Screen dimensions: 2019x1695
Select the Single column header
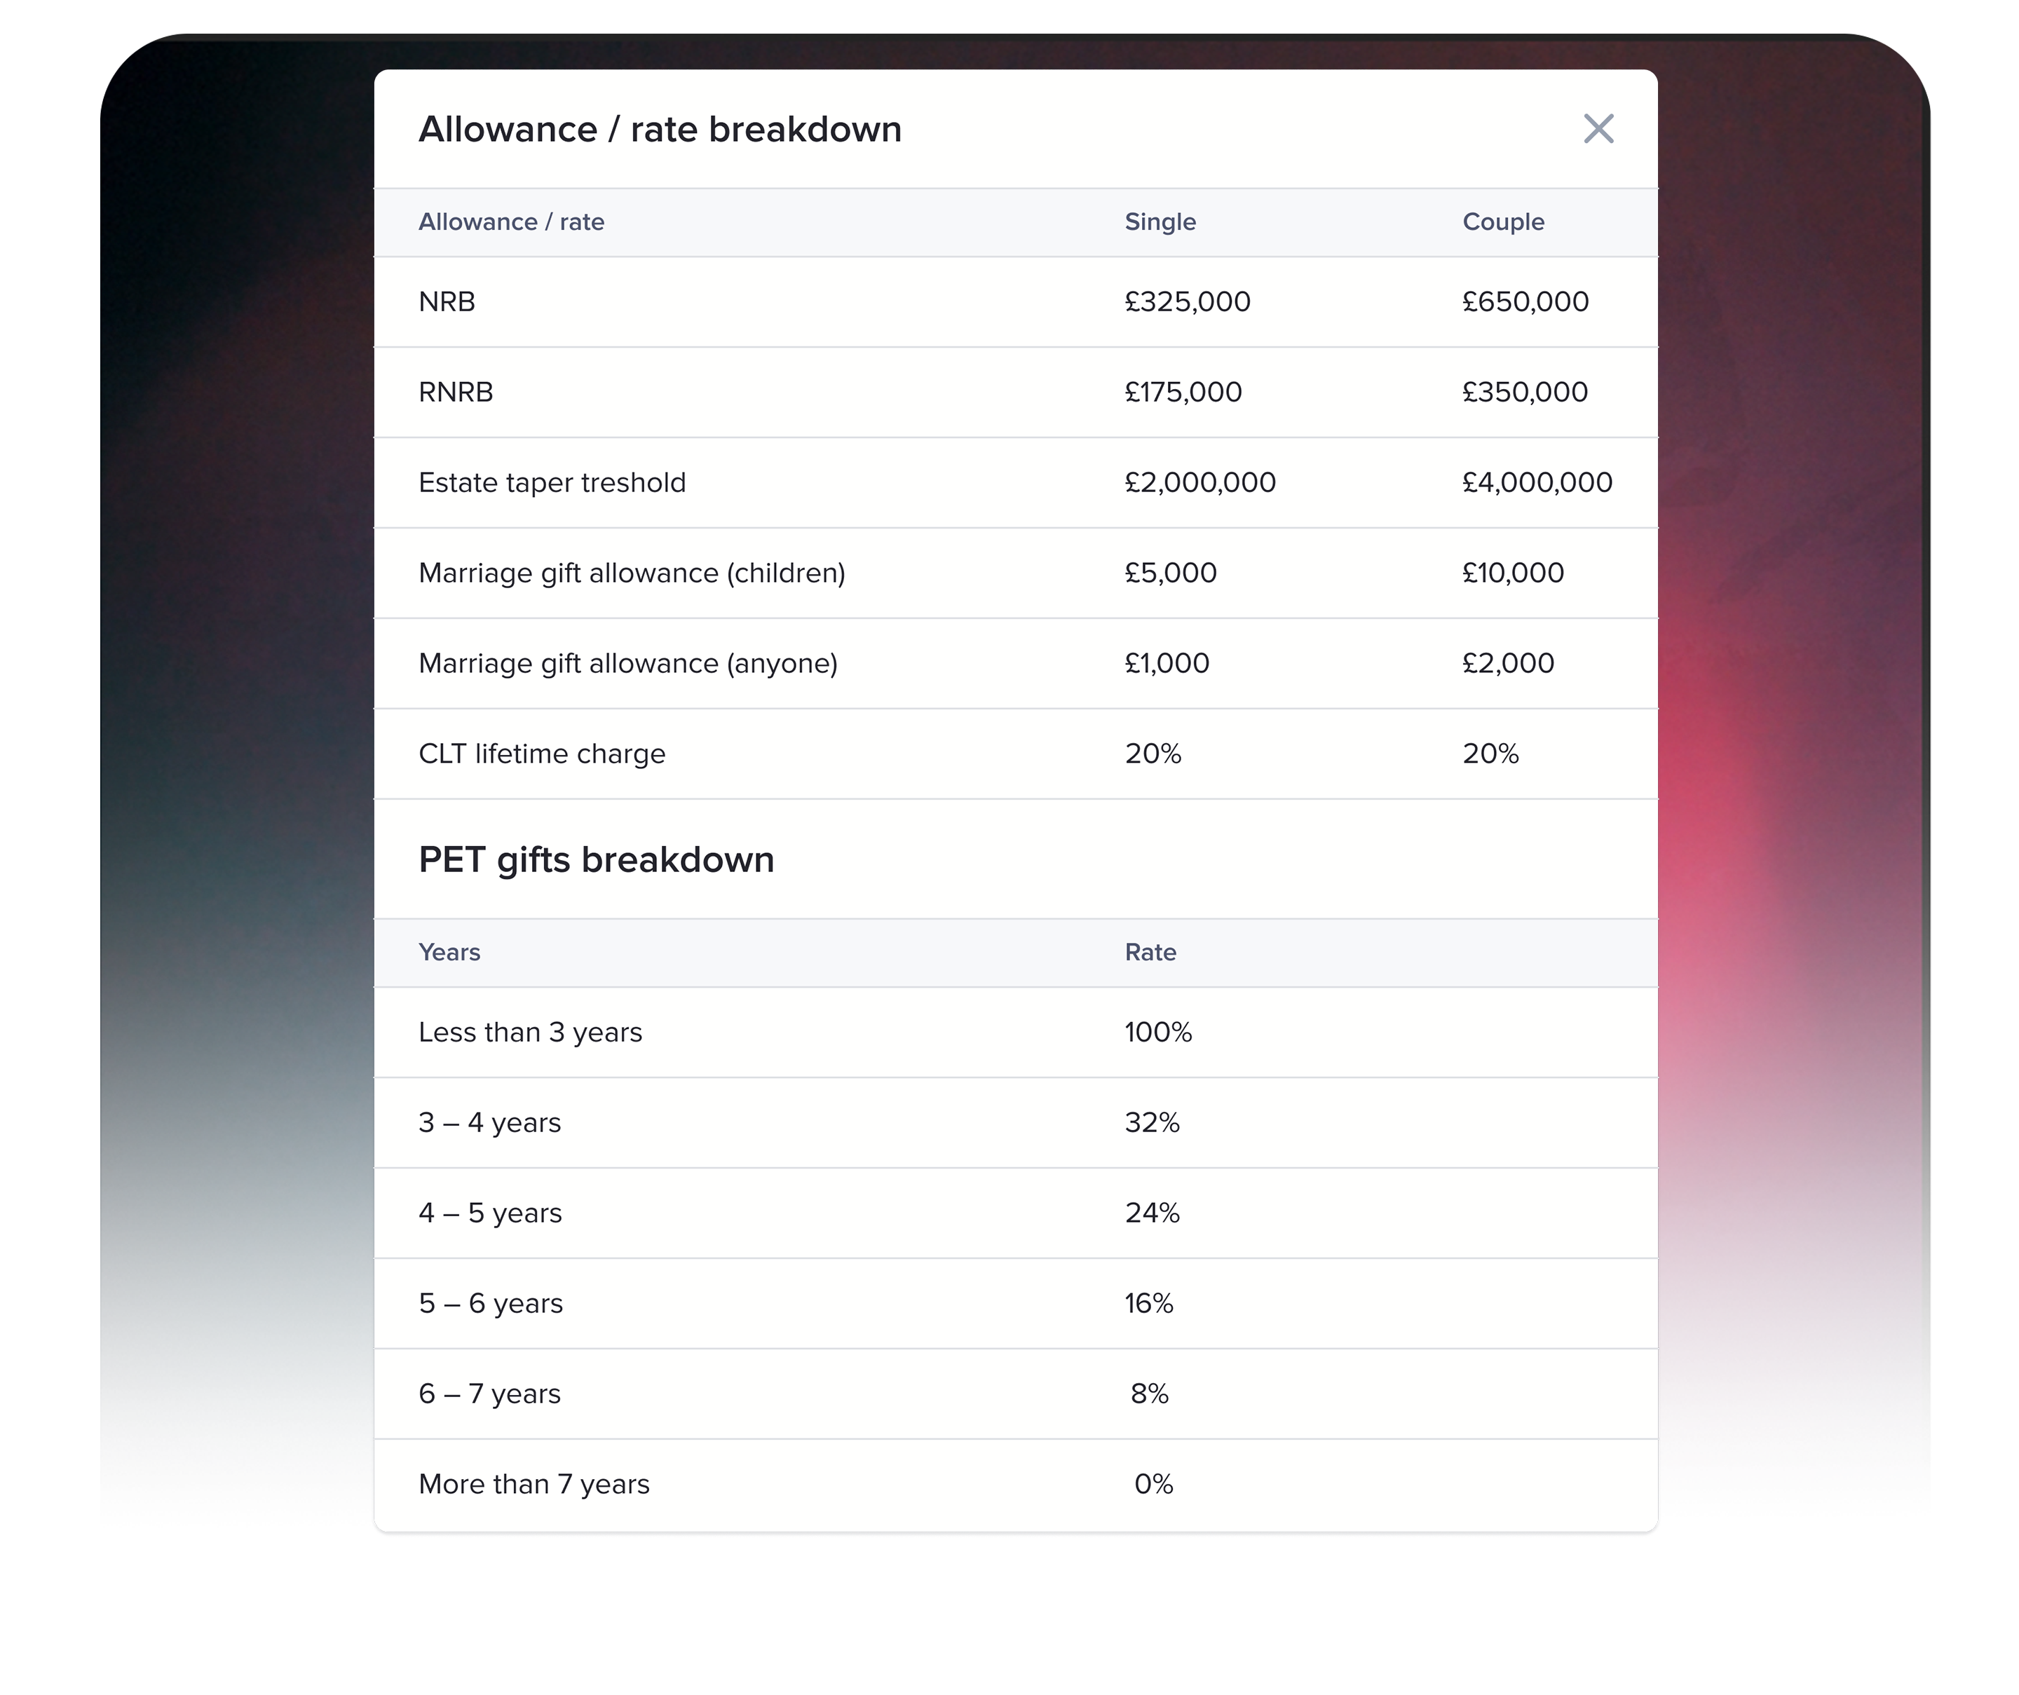pos(1160,221)
